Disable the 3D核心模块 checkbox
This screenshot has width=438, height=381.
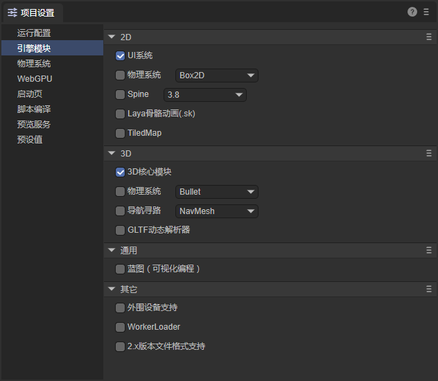(x=121, y=172)
